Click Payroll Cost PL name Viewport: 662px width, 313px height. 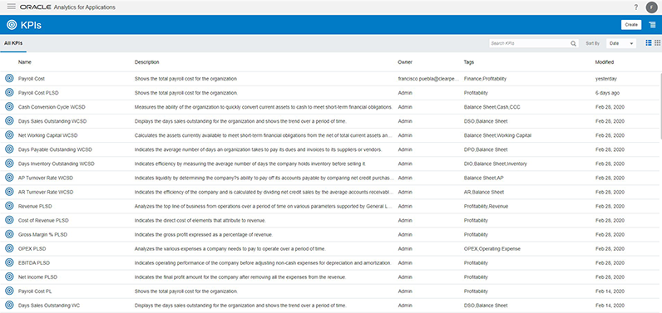pyautogui.click(x=35, y=291)
